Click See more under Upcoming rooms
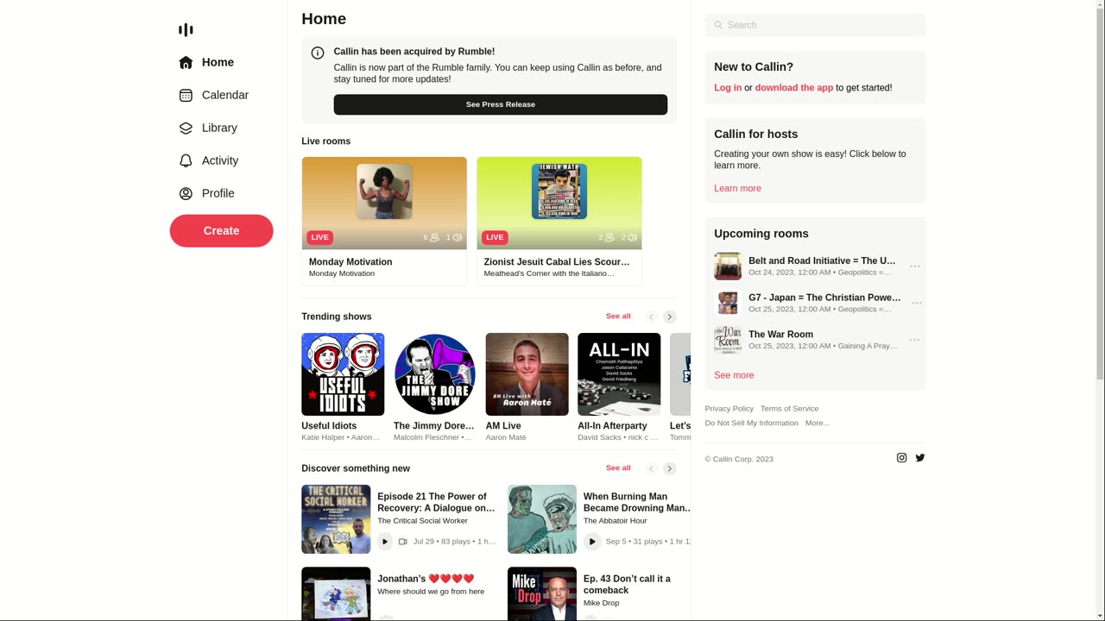1105x621 pixels. coord(734,375)
